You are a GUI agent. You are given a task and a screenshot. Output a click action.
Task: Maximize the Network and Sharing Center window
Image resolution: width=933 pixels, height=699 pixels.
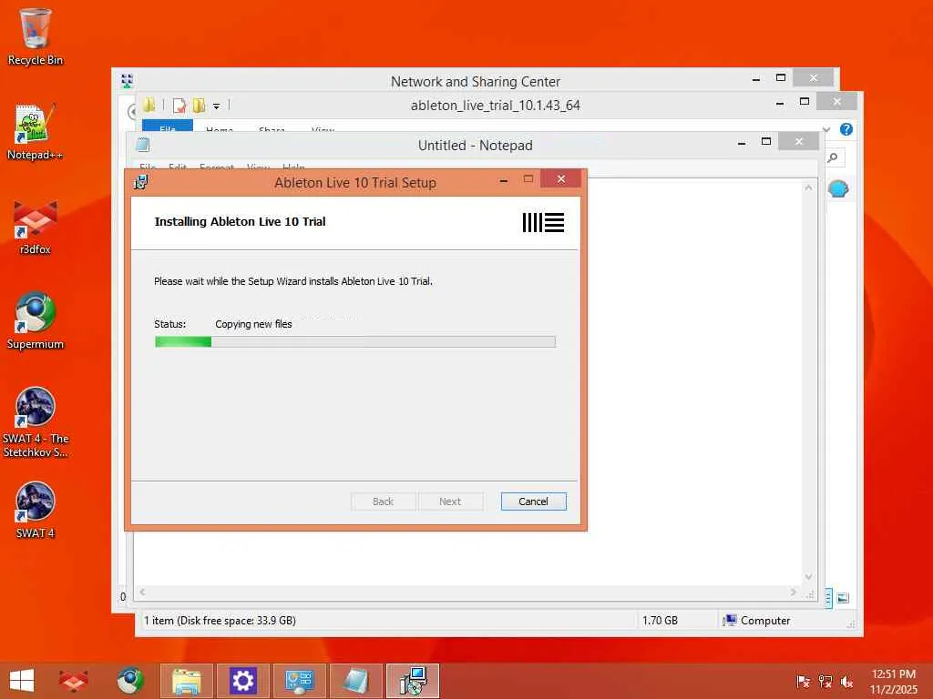tap(781, 78)
